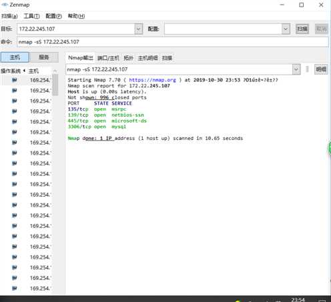Click the Zenmap title bar icon

(x=5, y=5)
